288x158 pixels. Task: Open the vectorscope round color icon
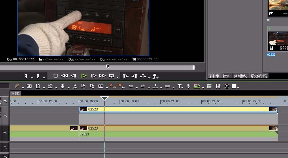pyautogui.click(x=227, y=86)
